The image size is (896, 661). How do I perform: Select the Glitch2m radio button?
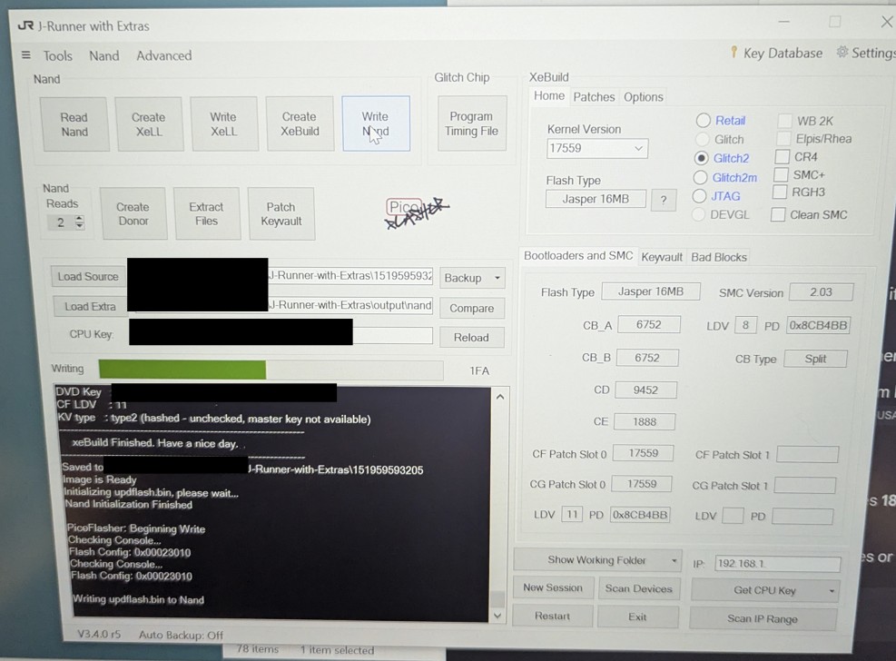pyautogui.click(x=699, y=178)
